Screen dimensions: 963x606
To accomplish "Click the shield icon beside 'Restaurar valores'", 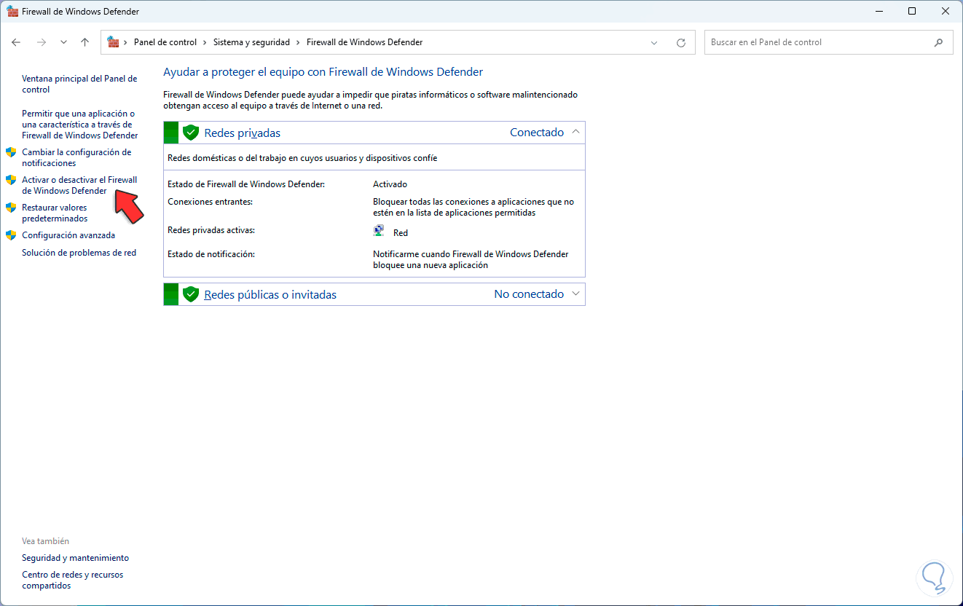I will 11,208.
